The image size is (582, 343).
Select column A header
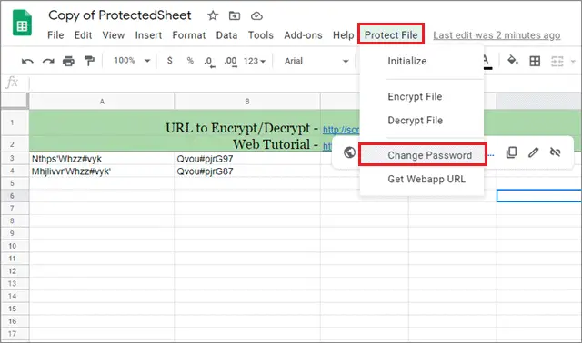tap(102, 101)
